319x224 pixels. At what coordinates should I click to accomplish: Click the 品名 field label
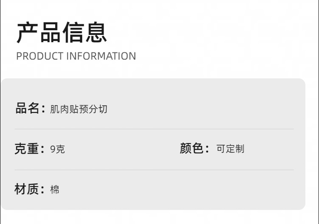[28, 109]
